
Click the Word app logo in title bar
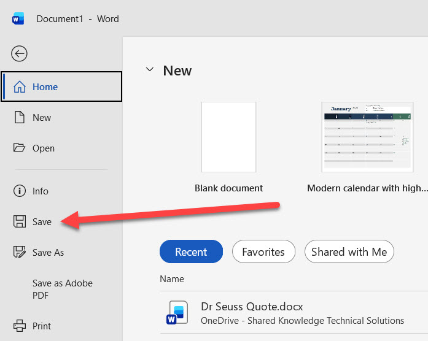click(18, 19)
